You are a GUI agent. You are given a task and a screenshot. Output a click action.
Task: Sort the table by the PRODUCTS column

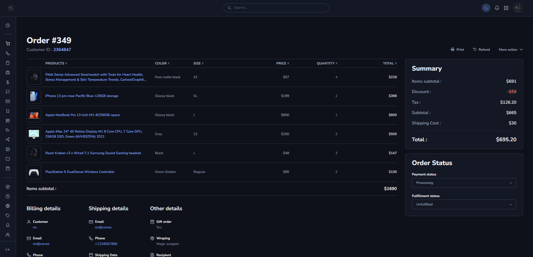(x=56, y=63)
